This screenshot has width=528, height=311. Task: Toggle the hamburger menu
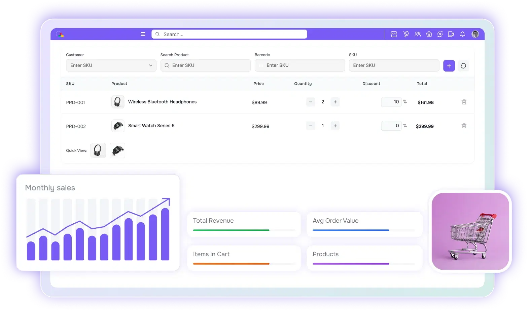pyautogui.click(x=143, y=34)
